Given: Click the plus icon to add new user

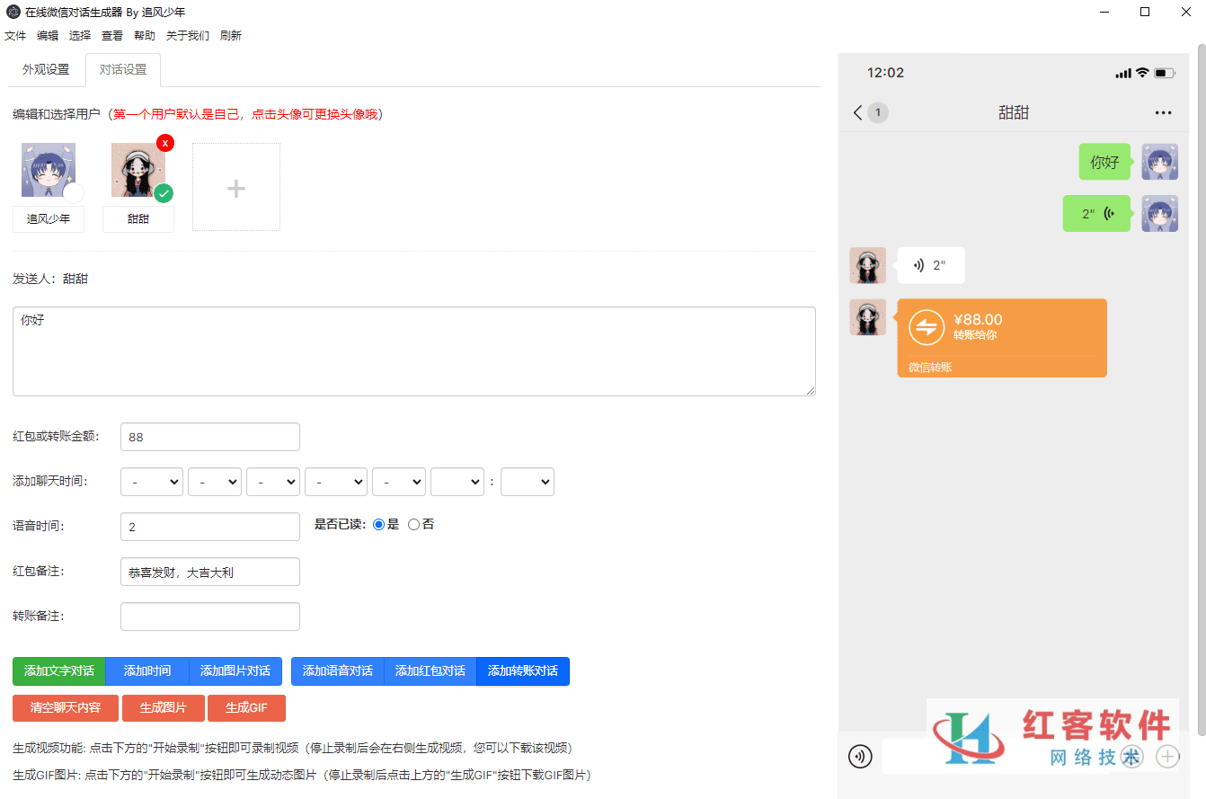Looking at the screenshot, I should coord(235,188).
